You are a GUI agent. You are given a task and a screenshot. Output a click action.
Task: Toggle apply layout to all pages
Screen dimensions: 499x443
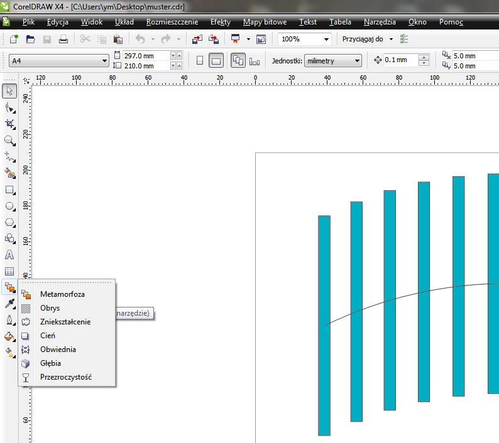238,61
